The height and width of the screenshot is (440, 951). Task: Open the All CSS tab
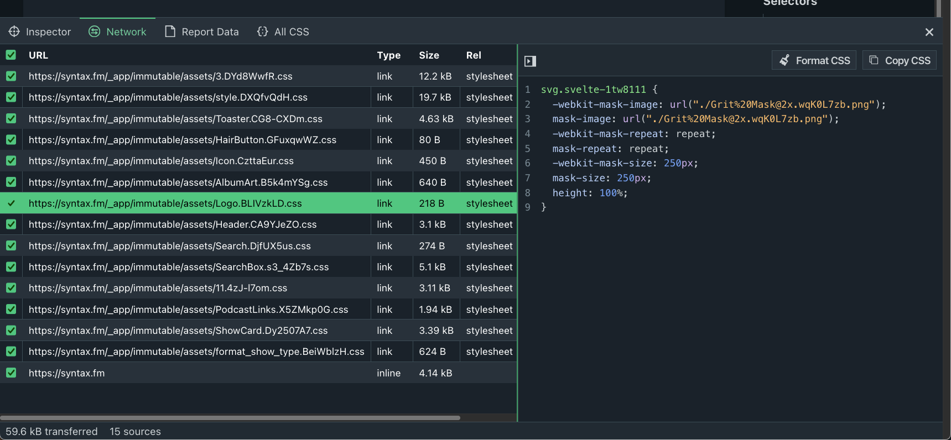(291, 32)
